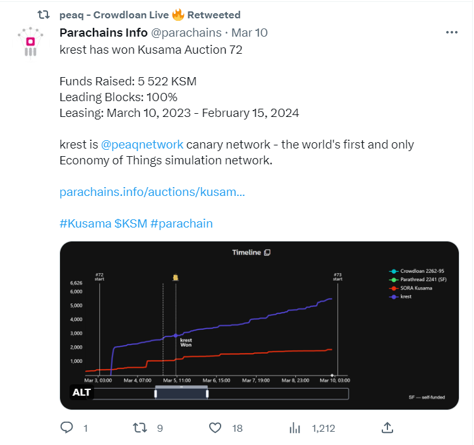Click the $KSM cashtag
The width and height of the screenshot is (474, 445).
click(131, 223)
